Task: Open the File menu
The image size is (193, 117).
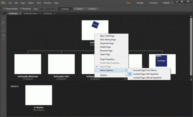Action: tap(10, 3)
